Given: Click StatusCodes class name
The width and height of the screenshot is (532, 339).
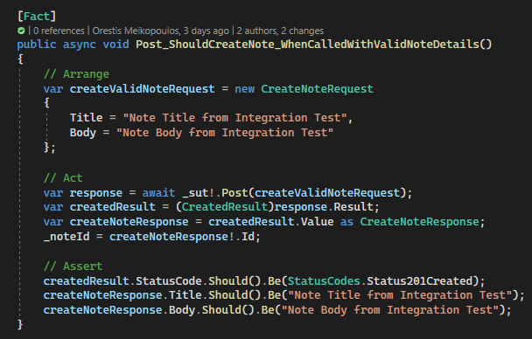Looking at the screenshot, I should pos(324,281).
